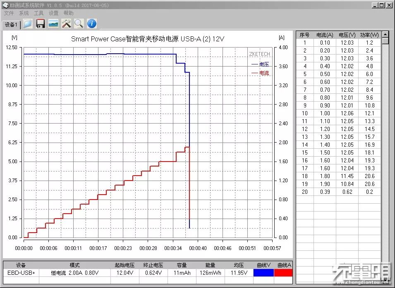
Task: Click the 模式 header in bottom table
Action: (x=74, y=265)
